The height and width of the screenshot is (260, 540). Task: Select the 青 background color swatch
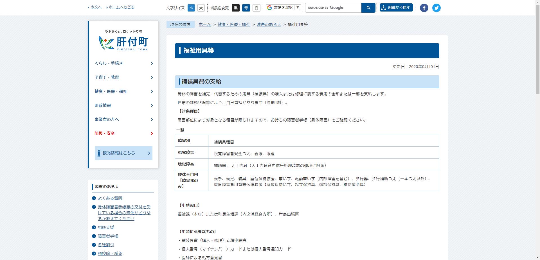click(246, 8)
